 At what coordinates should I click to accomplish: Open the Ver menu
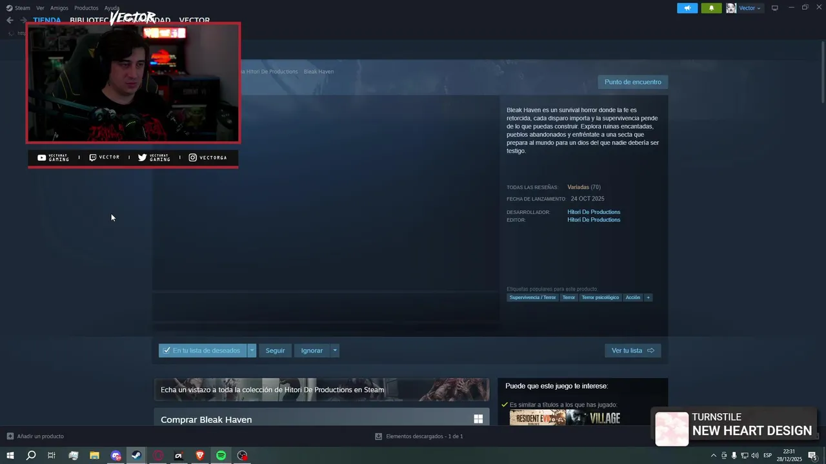(40, 8)
